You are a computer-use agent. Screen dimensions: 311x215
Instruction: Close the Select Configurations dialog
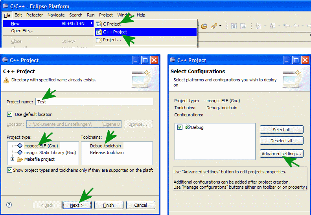305,60
